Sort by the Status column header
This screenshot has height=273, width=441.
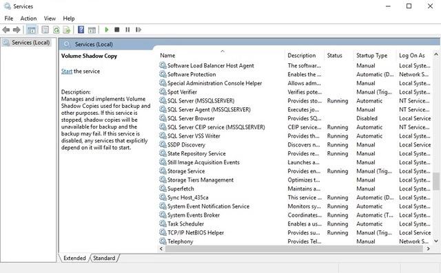(339, 56)
